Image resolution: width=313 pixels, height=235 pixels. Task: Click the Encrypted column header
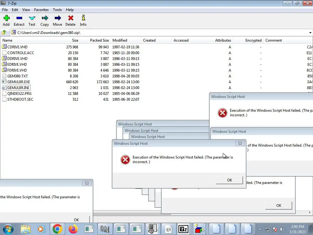pyautogui.click(x=248, y=40)
